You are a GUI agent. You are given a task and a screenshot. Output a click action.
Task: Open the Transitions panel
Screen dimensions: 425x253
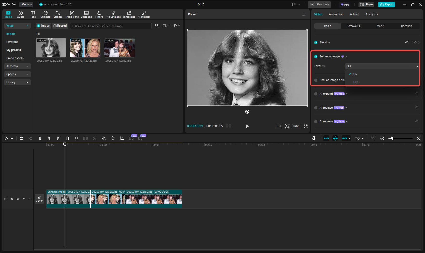tap(72, 14)
